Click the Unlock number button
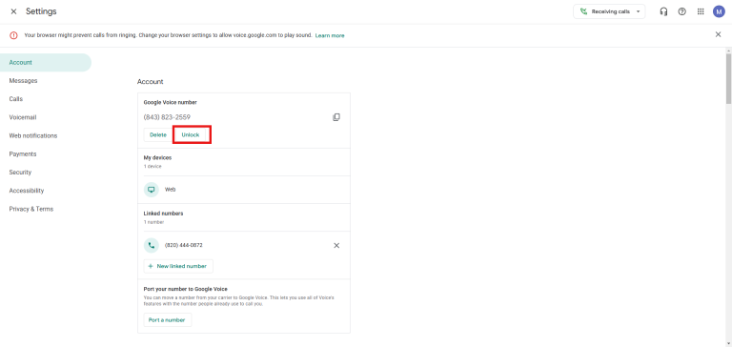732x347 pixels. [191, 135]
